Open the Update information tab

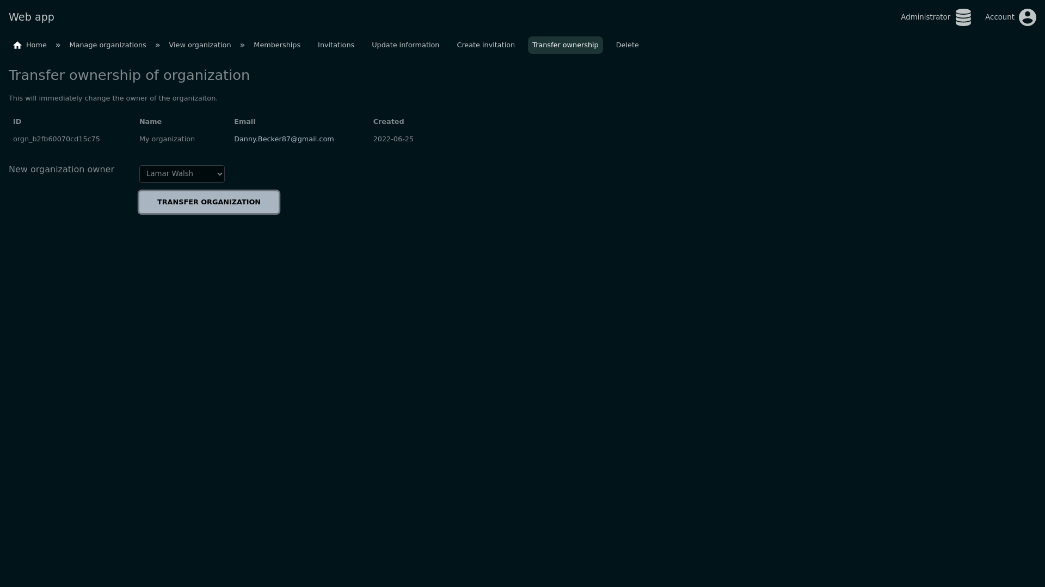pos(405,45)
